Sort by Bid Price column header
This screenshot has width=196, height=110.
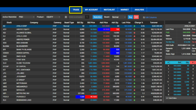pyautogui.click(x=91, y=23)
